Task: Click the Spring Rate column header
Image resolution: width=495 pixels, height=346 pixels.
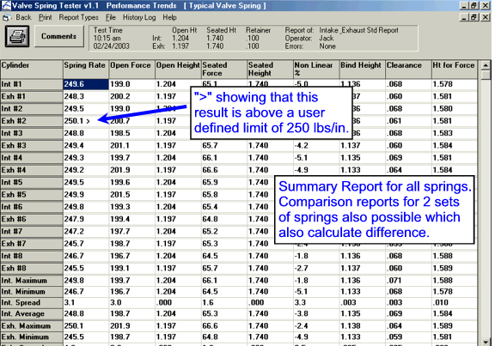Action: tap(86, 69)
